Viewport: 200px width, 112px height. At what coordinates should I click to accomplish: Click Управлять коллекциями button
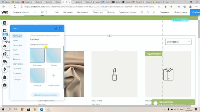click(45, 95)
